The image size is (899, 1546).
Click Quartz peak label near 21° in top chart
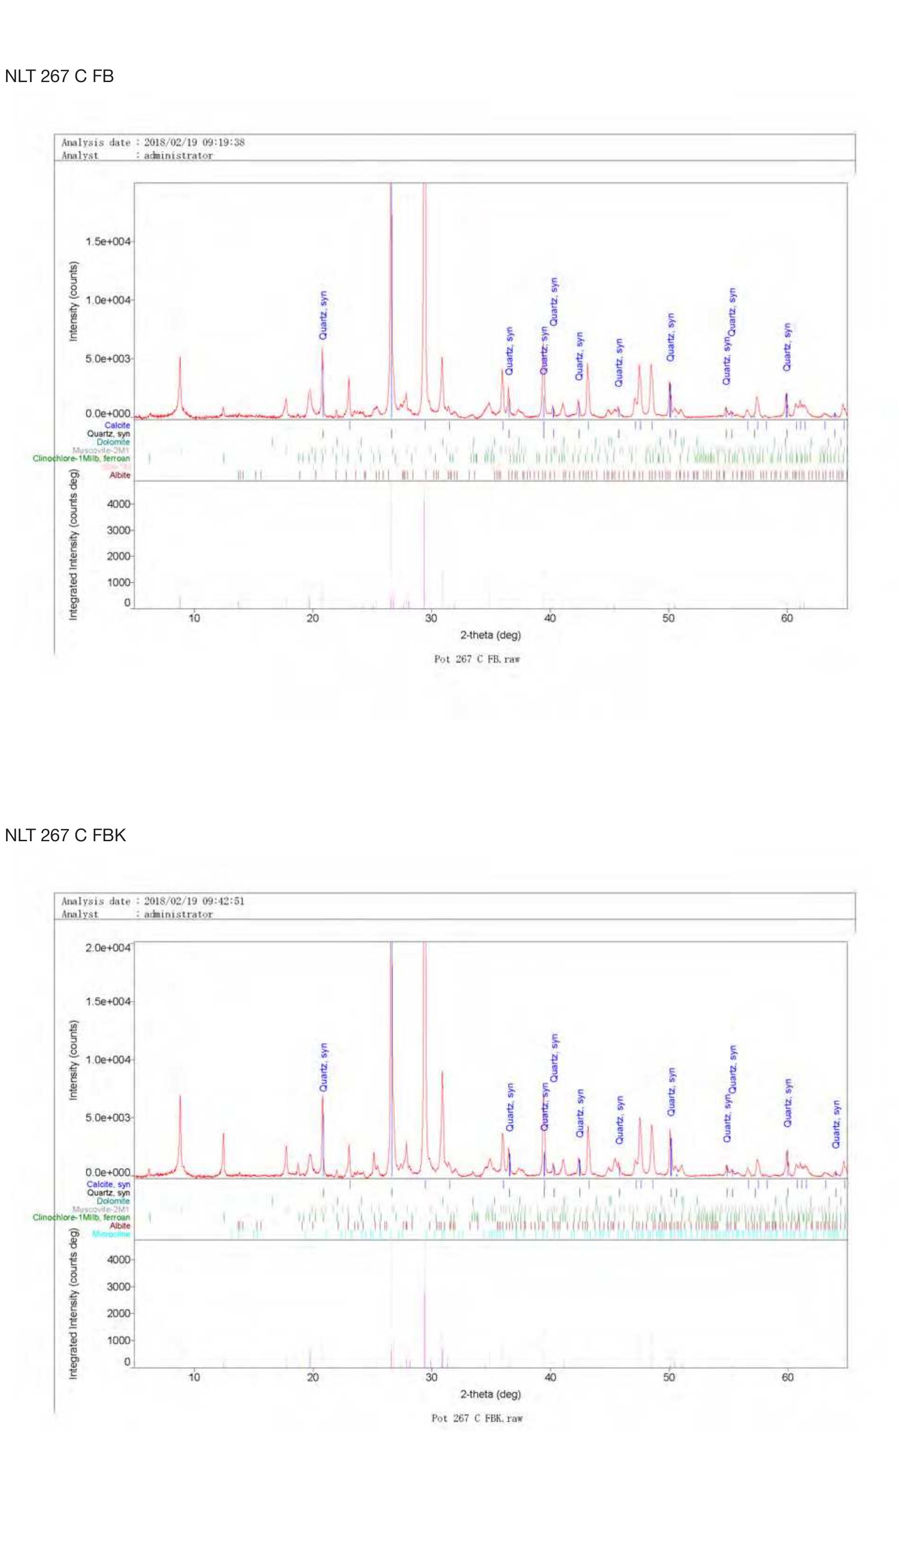pyautogui.click(x=323, y=315)
